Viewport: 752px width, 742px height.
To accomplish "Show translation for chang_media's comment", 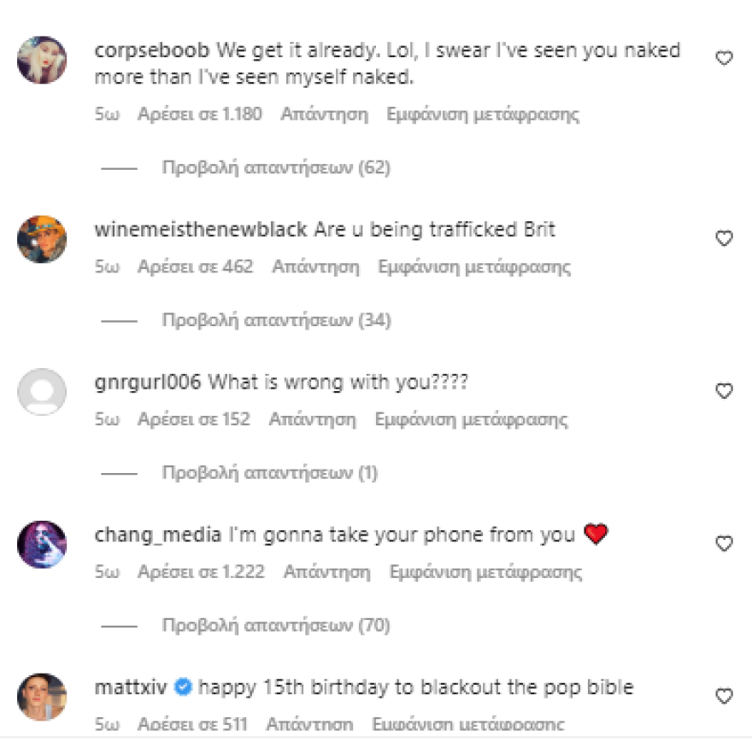I will click(x=487, y=571).
